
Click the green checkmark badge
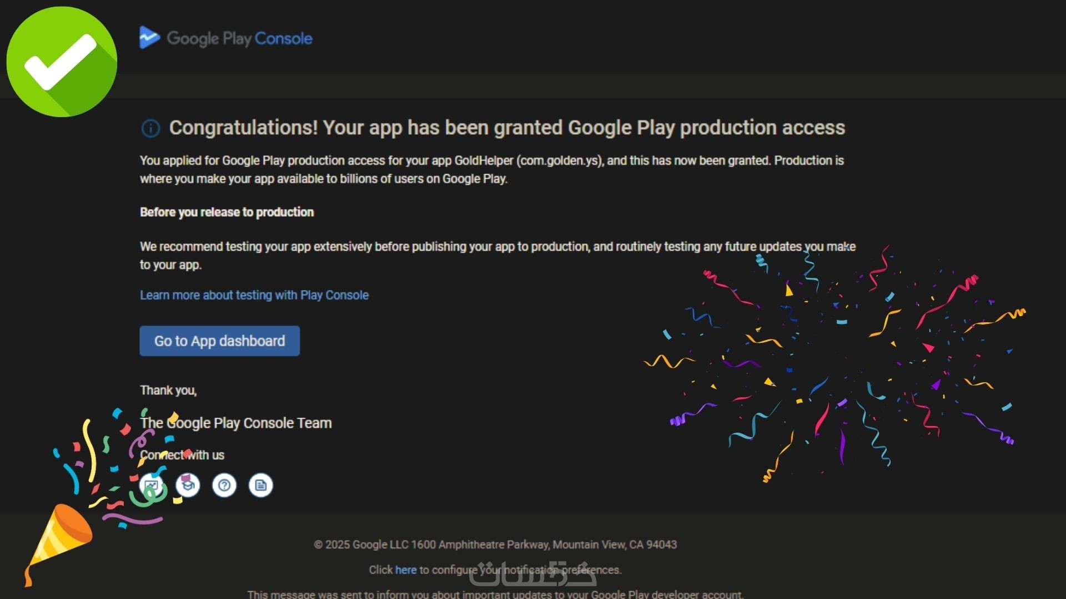[62, 62]
